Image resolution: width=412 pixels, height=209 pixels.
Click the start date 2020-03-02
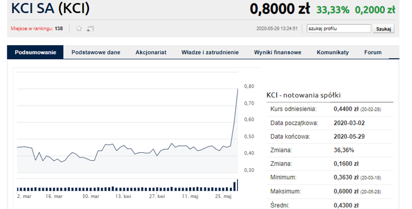349,123
